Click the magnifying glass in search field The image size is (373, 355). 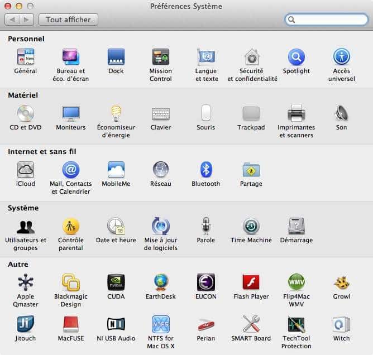coord(291,20)
